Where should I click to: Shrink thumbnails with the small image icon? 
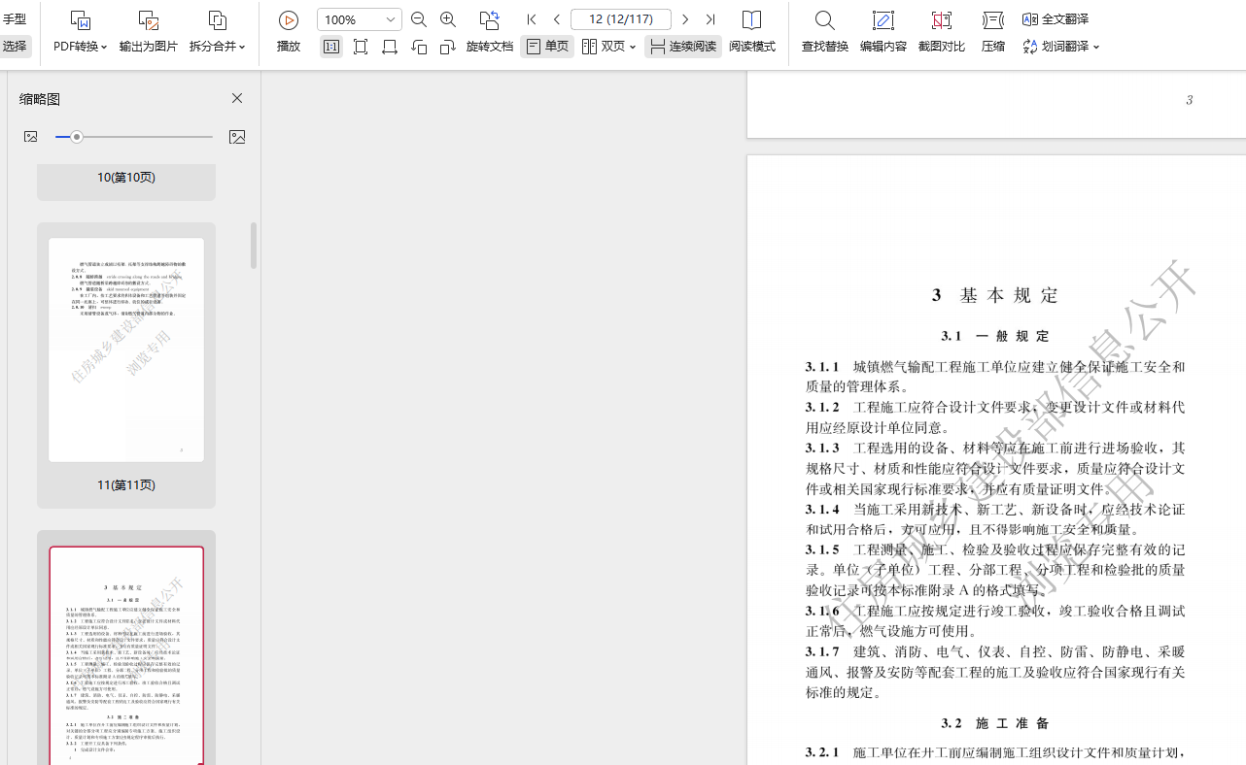coord(31,137)
